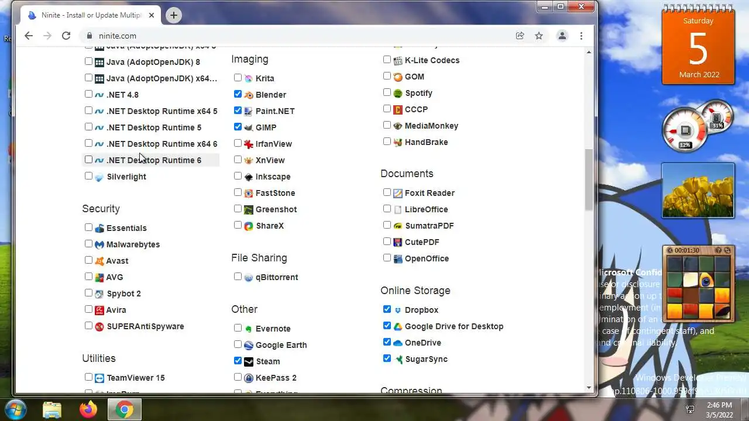Click the Malwarebytes app icon
The image size is (749, 421).
click(99, 244)
